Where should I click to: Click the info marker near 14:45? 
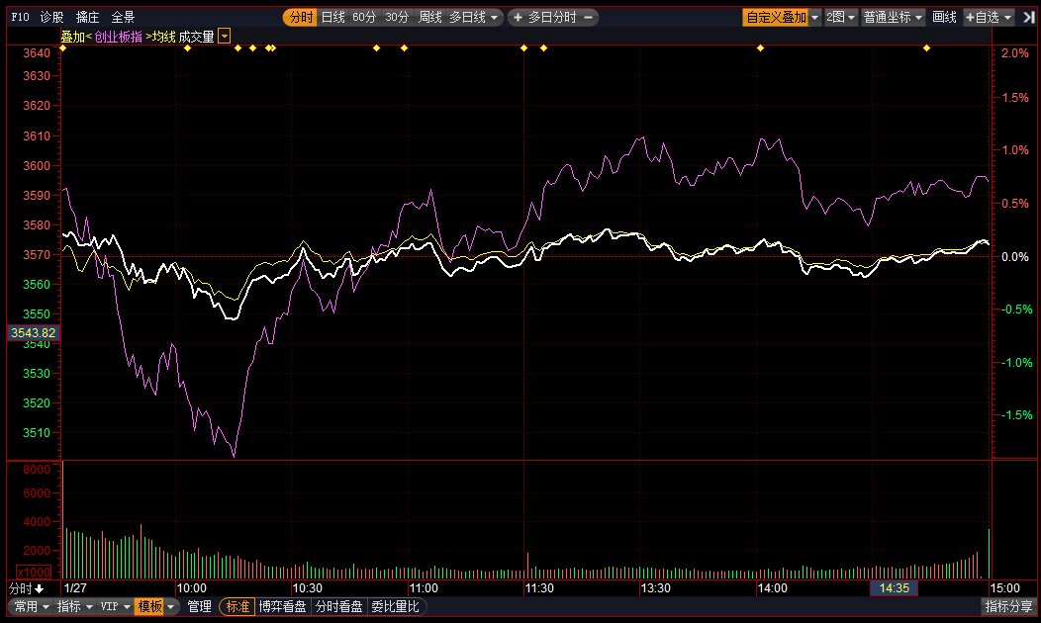pyautogui.click(x=927, y=47)
